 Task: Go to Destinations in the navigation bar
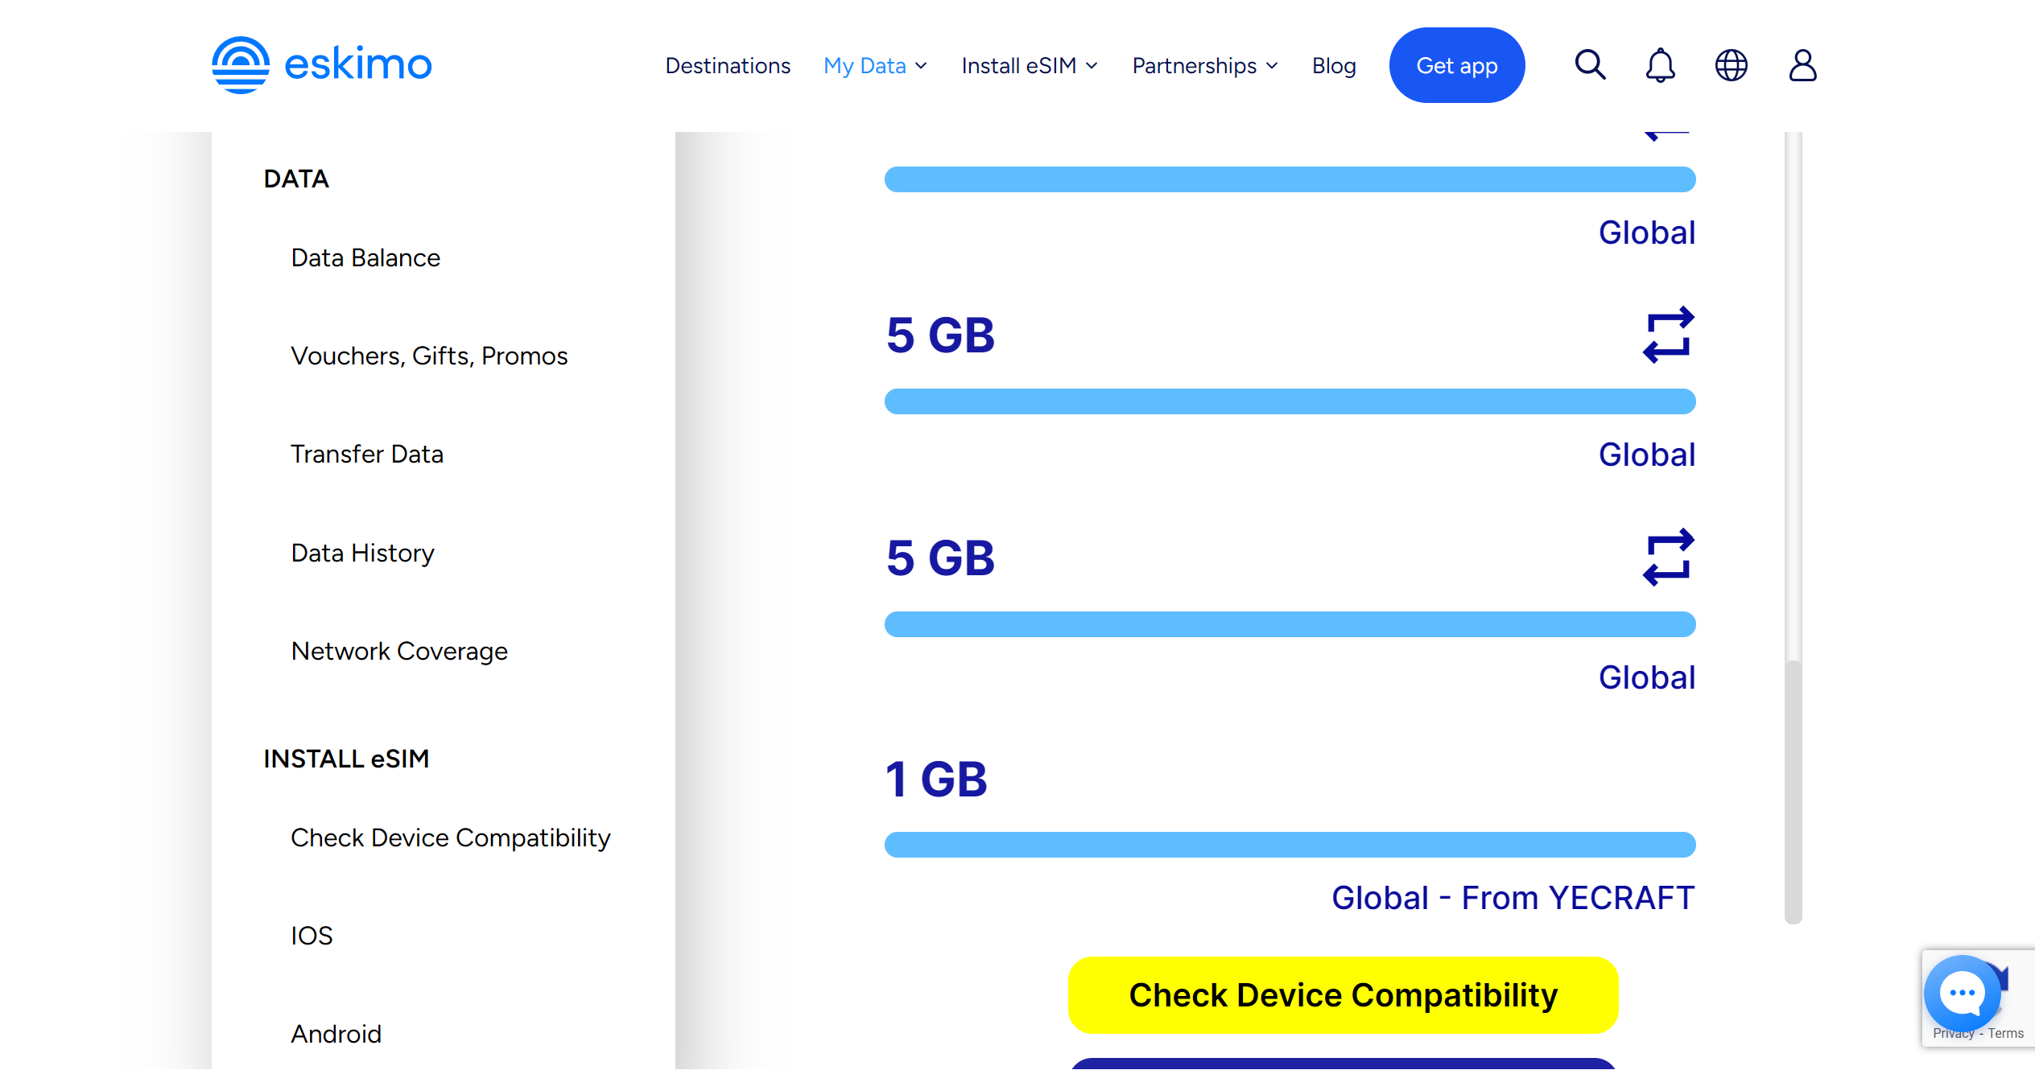tap(728, 66)
